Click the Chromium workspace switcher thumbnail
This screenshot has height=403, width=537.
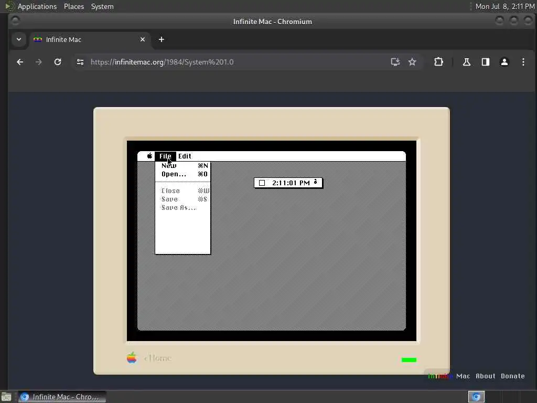tap(476, 397)
